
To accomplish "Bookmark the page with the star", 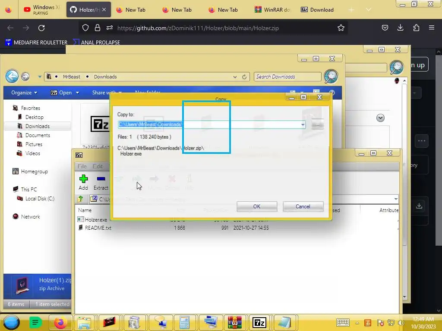I will 341,28.
